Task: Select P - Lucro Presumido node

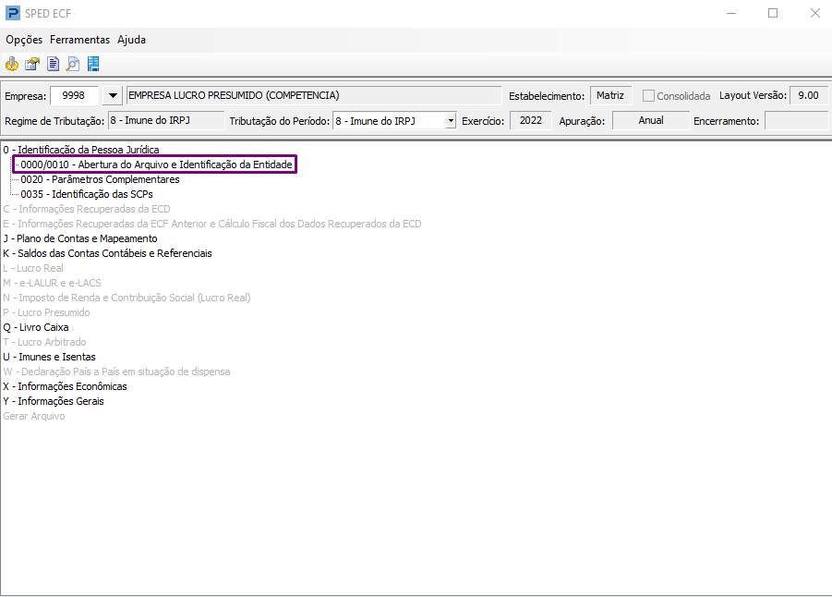Action: (47, 313)
